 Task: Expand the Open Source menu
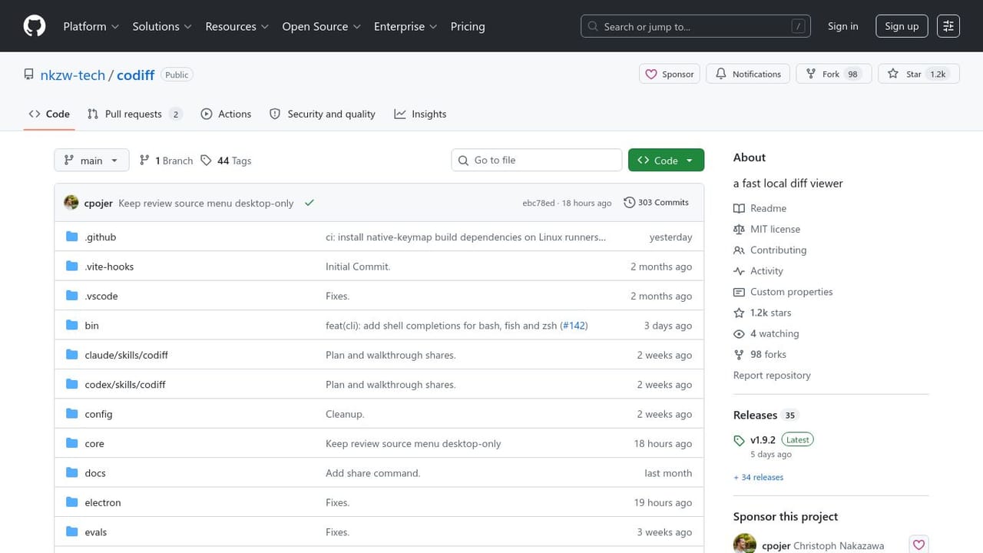pyautogui.click(x=322, y=26)
